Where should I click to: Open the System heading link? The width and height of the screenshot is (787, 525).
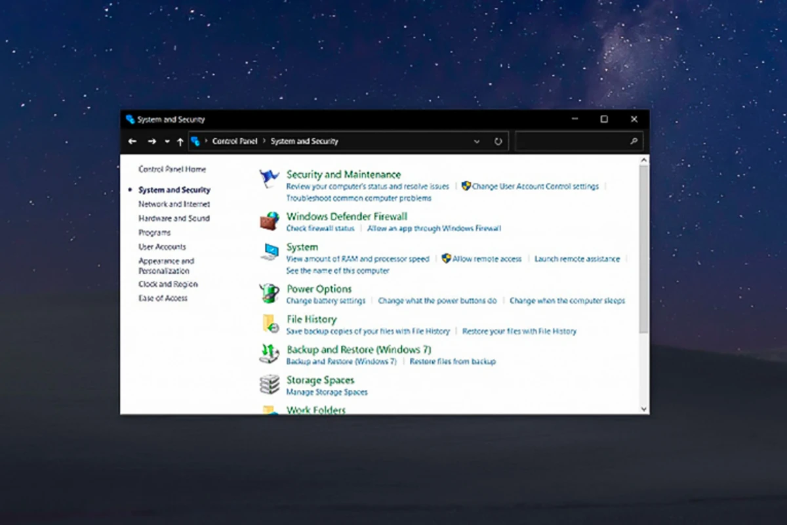tap(302, 247)
